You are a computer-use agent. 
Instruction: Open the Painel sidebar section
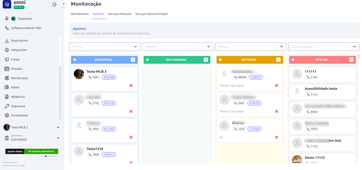[x=15, y=87]
